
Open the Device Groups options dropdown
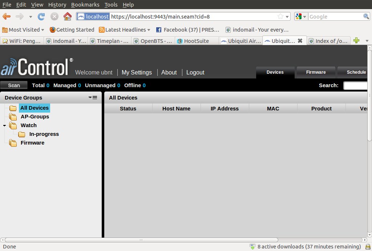(x=93, y=97)
